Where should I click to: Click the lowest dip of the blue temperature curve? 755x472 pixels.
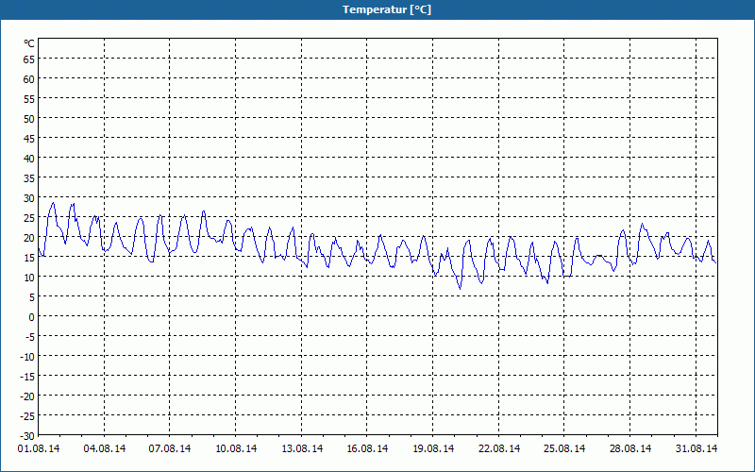[461, 288]
